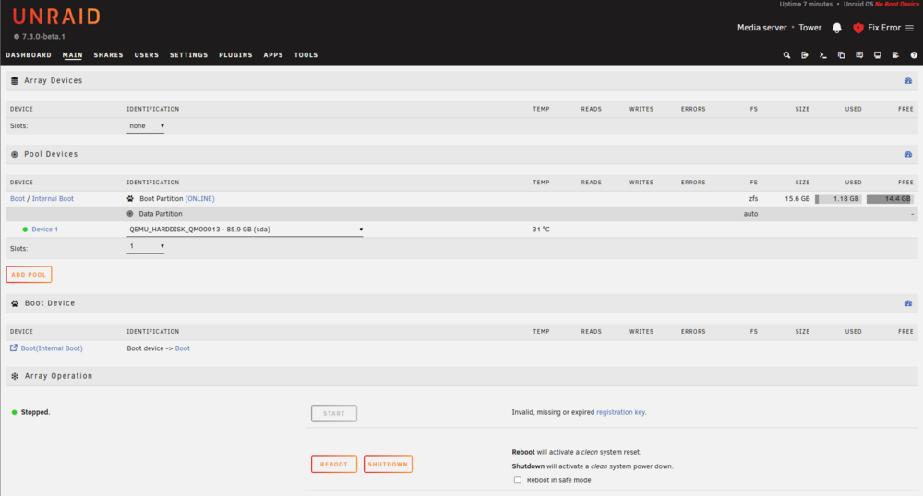This screenshot has height=496, width=923.
Task: Open the hamburger menu next to Fix Error
Action: click(909, 28)
